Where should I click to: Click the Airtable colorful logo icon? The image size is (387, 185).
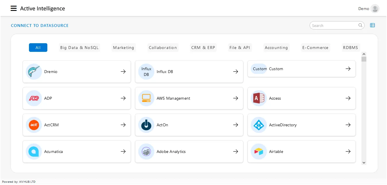[x=259, y=151]
